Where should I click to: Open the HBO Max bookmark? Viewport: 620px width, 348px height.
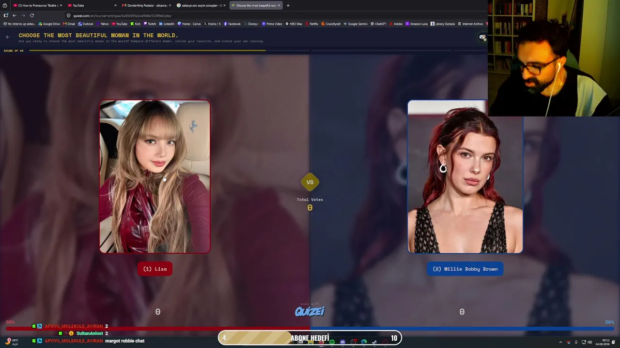[x=294, y=24]
